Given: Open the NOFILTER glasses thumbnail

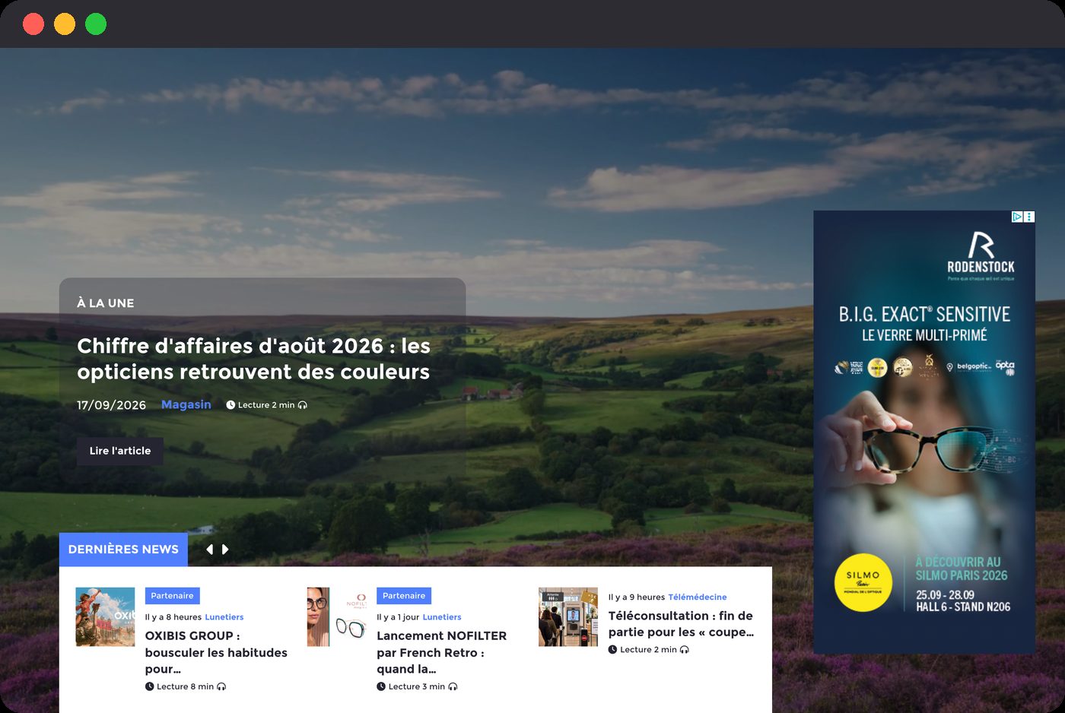Looking at the screenshot, I should tap(337, 616).
